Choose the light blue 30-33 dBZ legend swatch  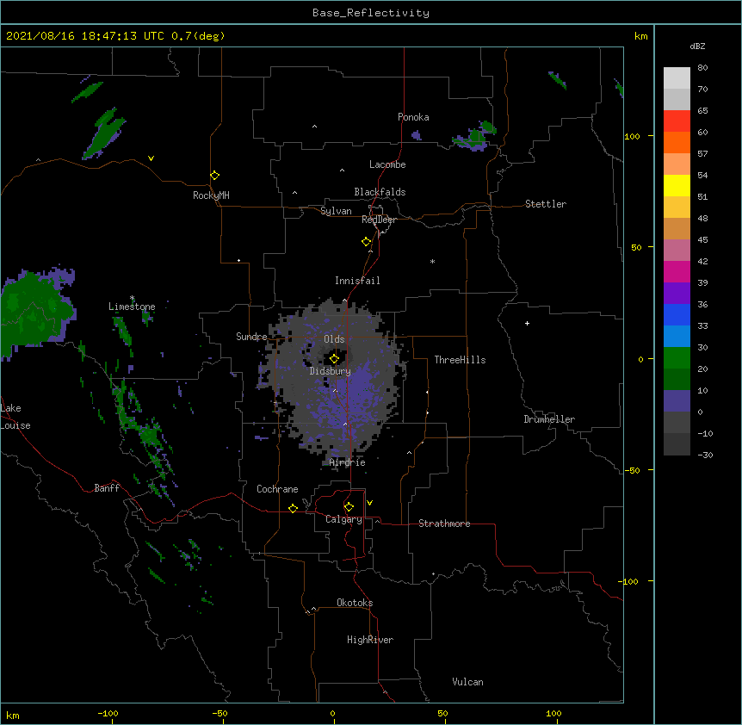click(677, 337)
